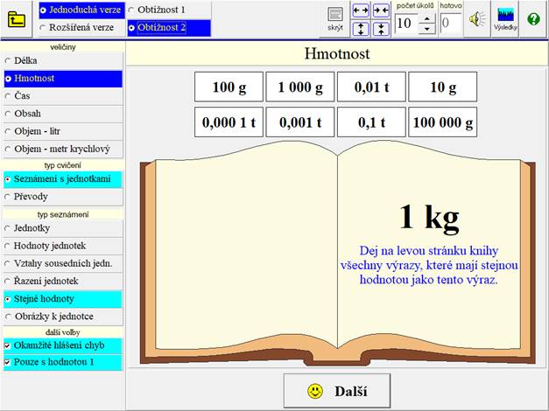The width and height of the screenshot is (549, 411).
Task: Select the Délka quantity
Action: point(63,60)
